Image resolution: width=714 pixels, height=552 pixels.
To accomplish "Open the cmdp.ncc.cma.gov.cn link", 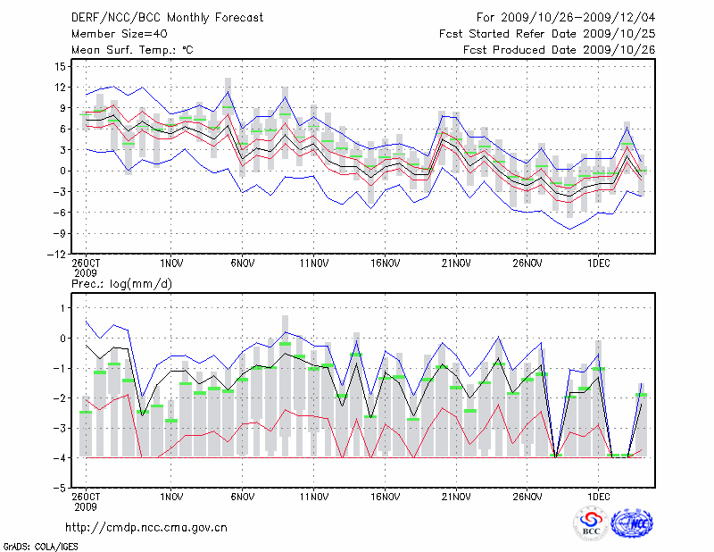I will point(146,528).
